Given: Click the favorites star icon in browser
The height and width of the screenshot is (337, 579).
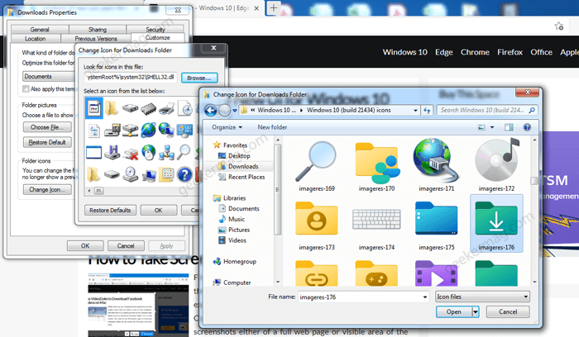Looking at the screenshot, I should coord(558,26).
